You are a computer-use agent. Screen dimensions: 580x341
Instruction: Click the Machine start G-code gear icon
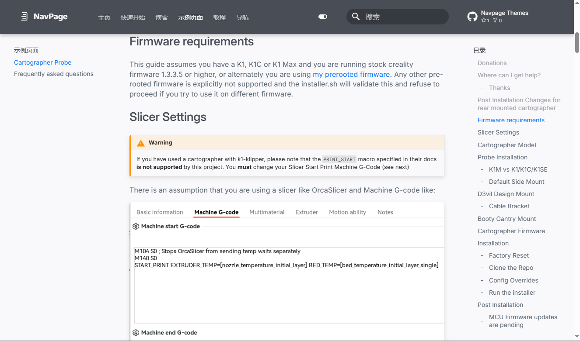tap(136, 226)
